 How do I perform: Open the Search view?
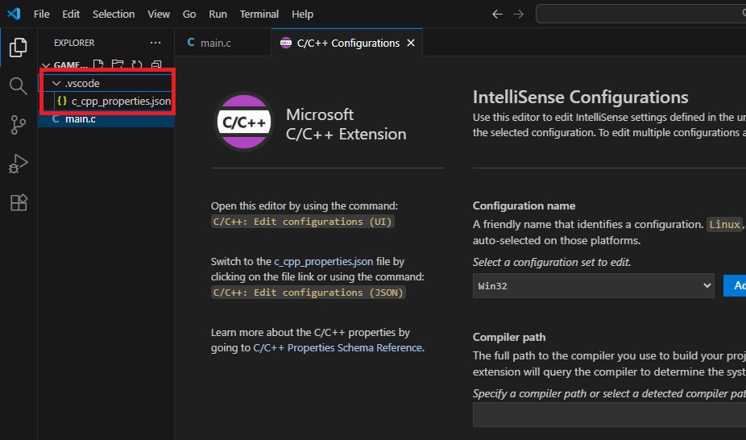[18, 85]
